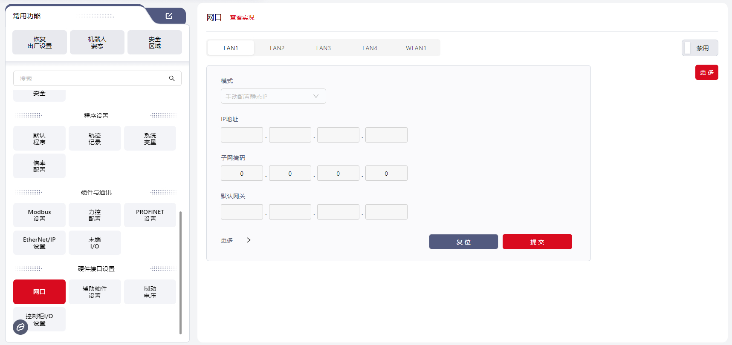Select the WLAN1 tab
The width and height of the screenshot is (732, 345).
tap(416, 48)
